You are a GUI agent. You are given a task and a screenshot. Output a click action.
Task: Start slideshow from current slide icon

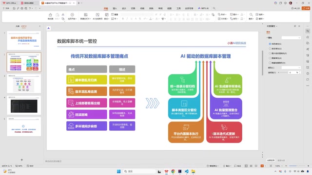tap(72, 15)
